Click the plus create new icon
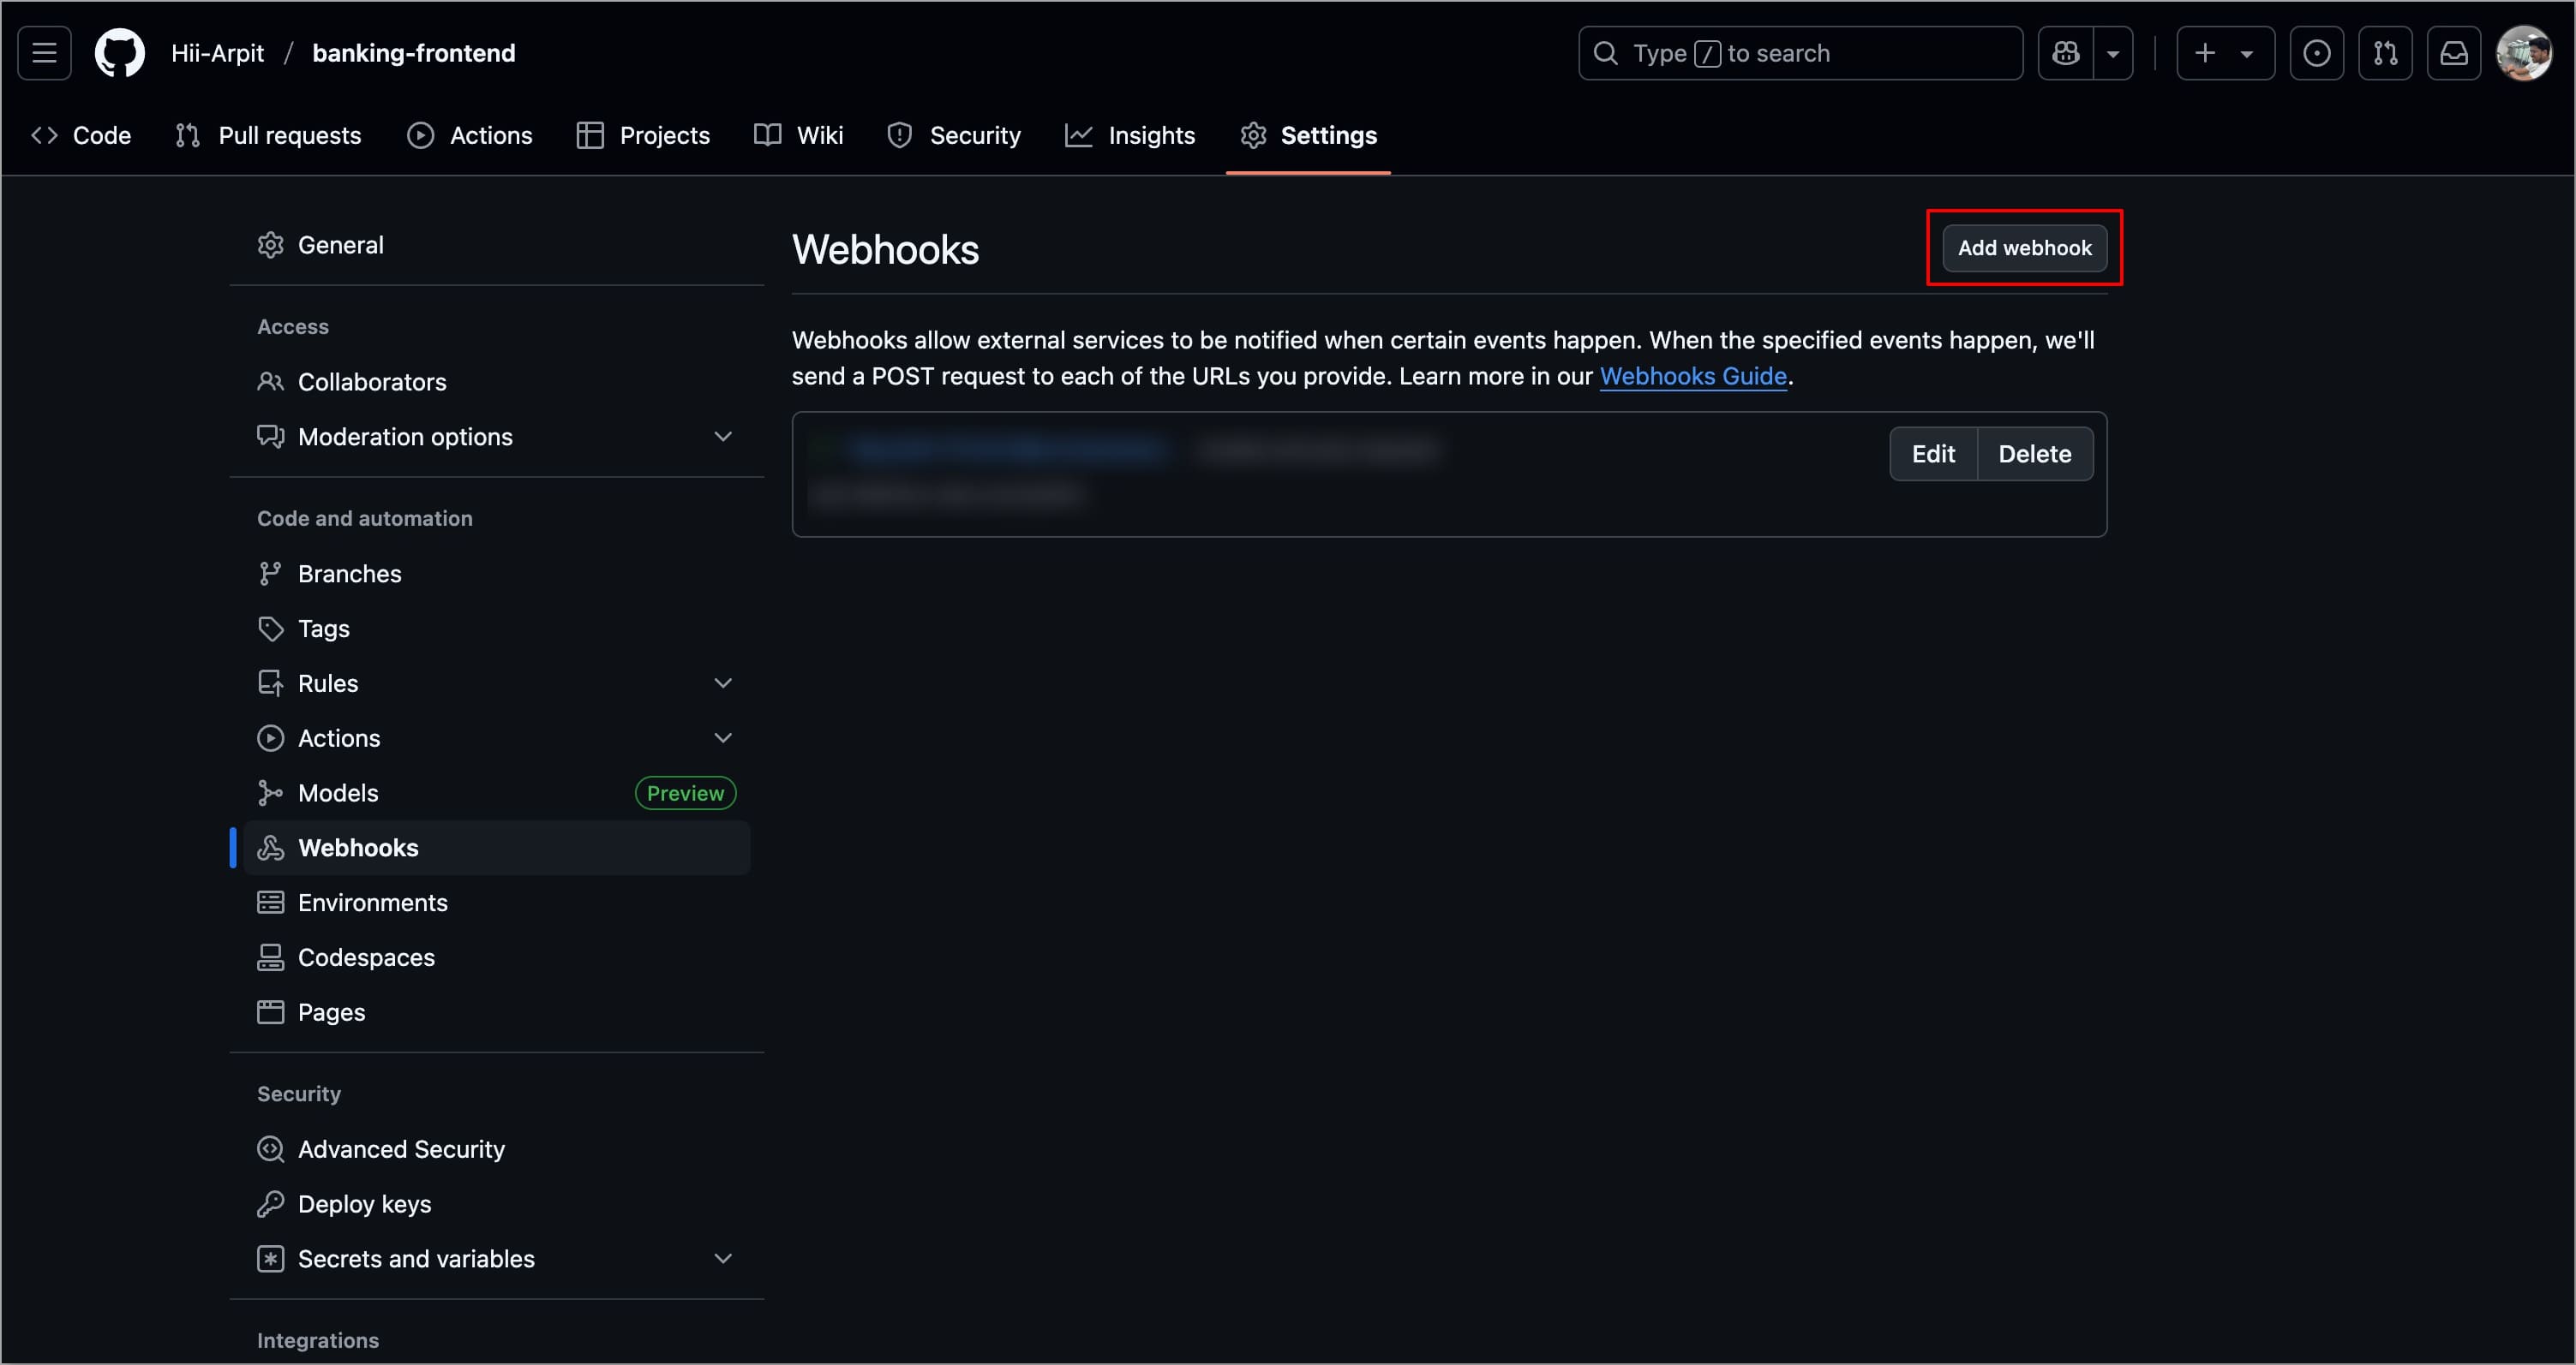The width and height of the screenshot is (2576, 1365). pyautogui.click(x=2205, y=53)
